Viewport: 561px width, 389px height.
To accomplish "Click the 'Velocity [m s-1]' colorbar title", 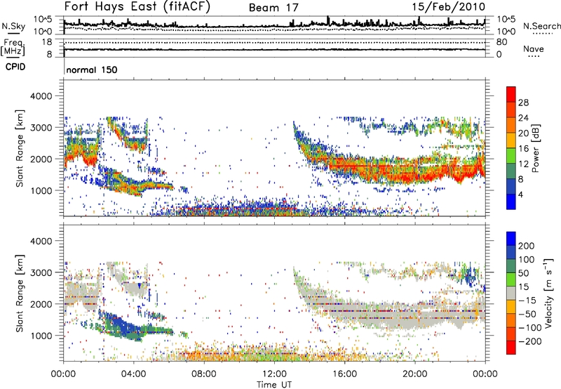I will click(548, 293).
